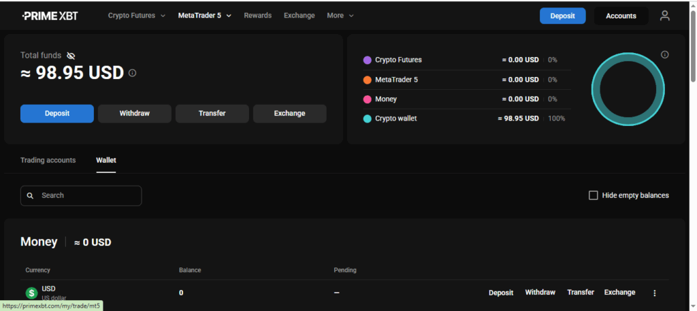Check the Hide empty balances checkbox
This screenshot has height=311, width=697.
click(x=594, y=195)
